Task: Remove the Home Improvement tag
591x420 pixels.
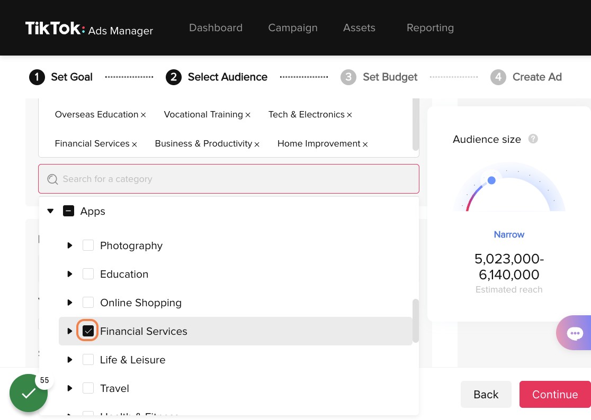Action: click(x=365, y=144)
